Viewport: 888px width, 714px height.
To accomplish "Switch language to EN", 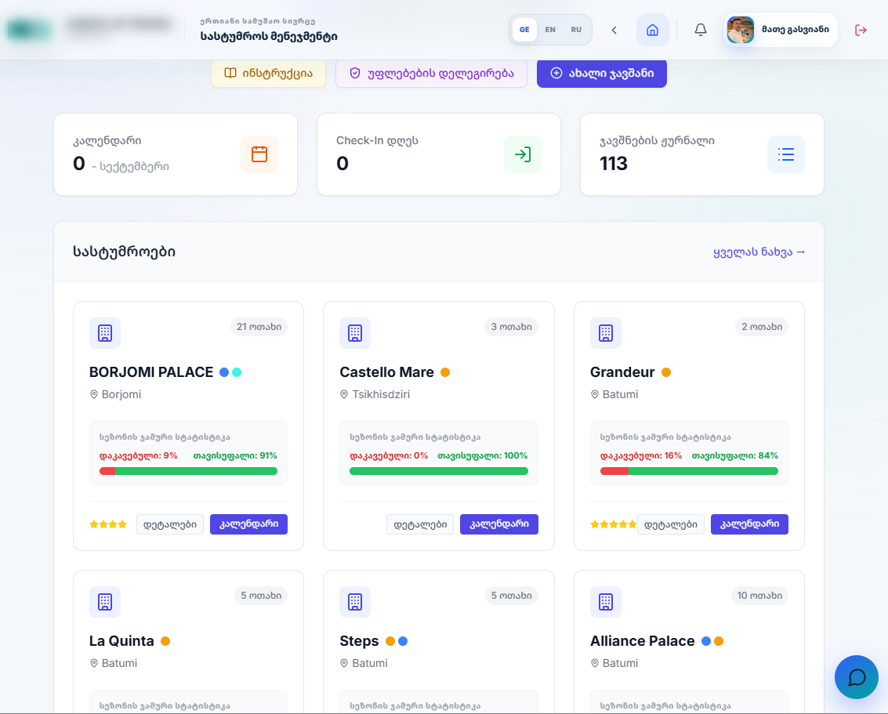I will tap(550, 30).
